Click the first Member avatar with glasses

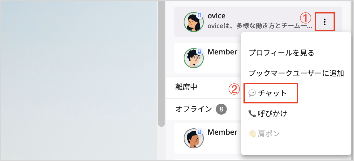coord(193,58)
